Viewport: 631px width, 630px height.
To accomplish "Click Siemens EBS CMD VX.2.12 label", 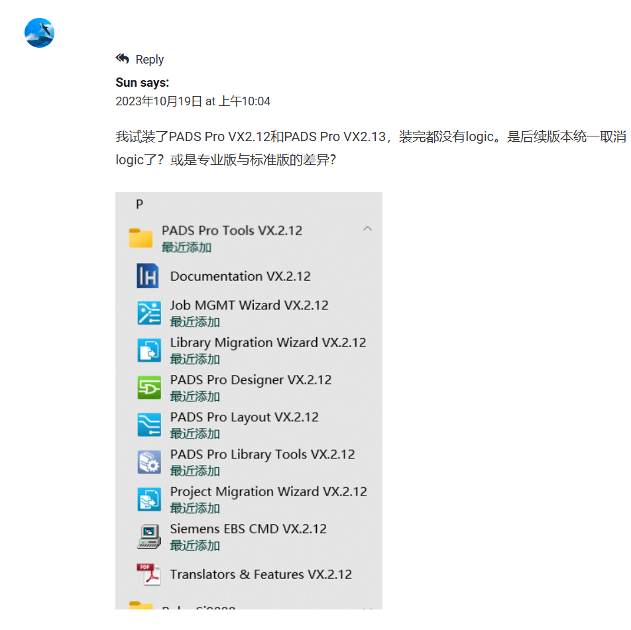I will tap(249, 529).
